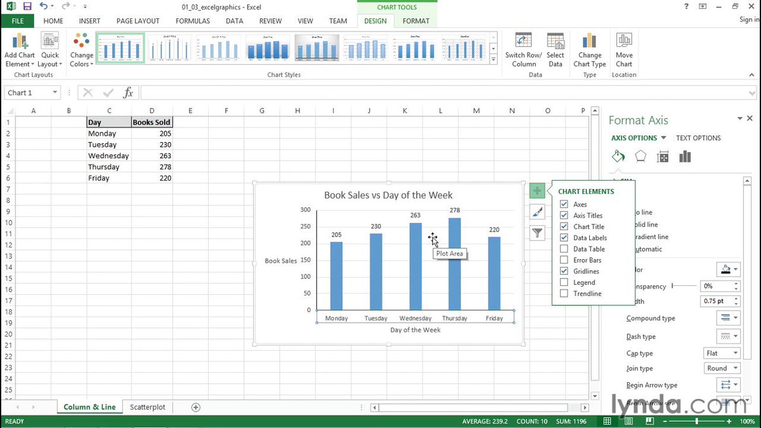Click the green Chart Elements plus button
This screenshot has width=761, height=428.
537,190
